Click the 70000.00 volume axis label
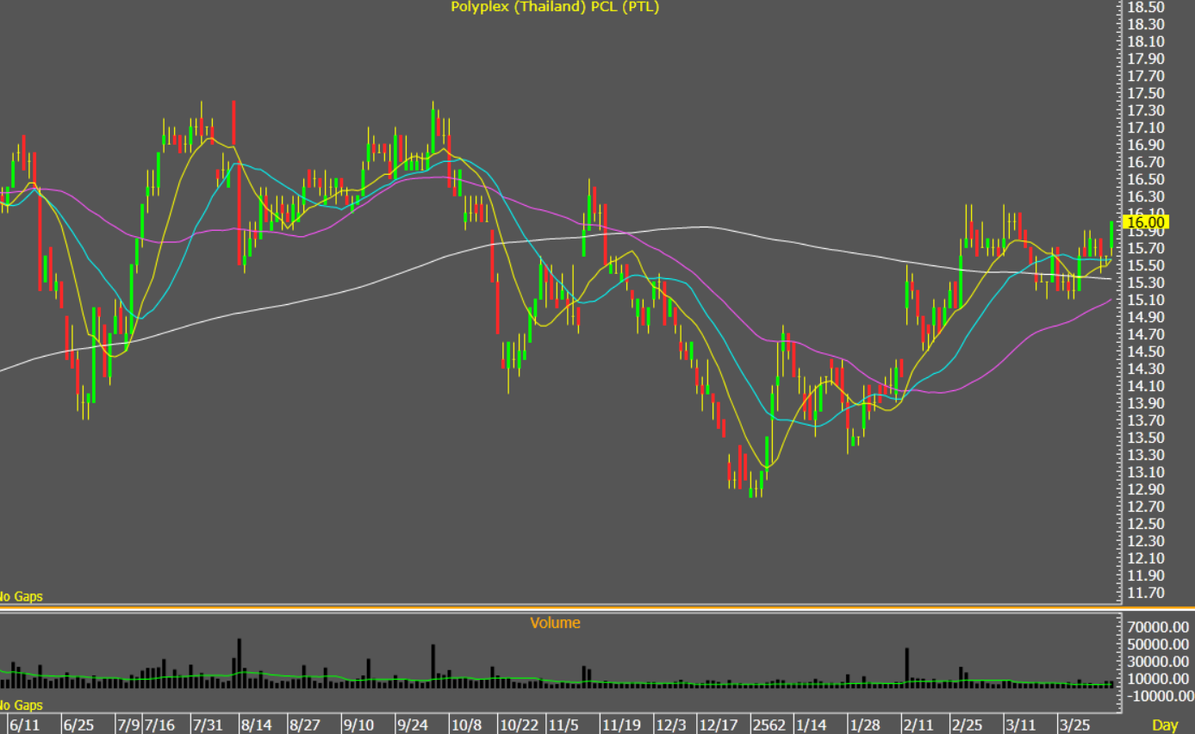Screen dimensions: 1195x734 click(1160, 627)
